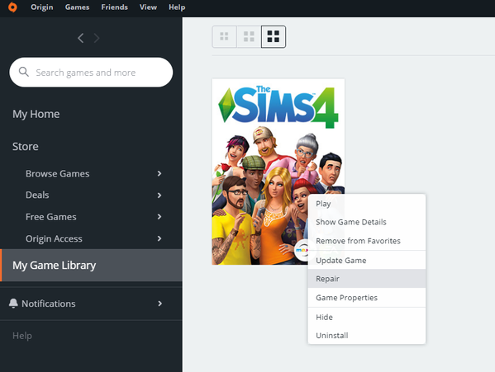Go forward with the right arrow

click(97, 38)
